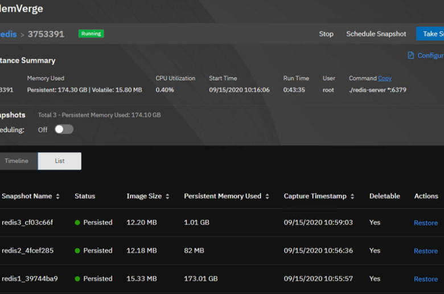
Task: Click persistent memory 1.01 GB cell
Action: tap(196, 223)
